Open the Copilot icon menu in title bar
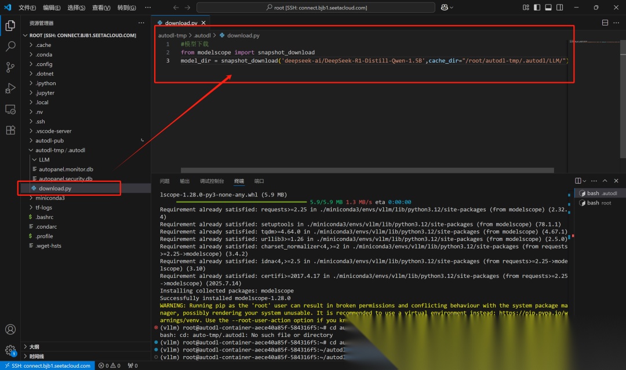626x370 pixels. (x=447, y=8)
